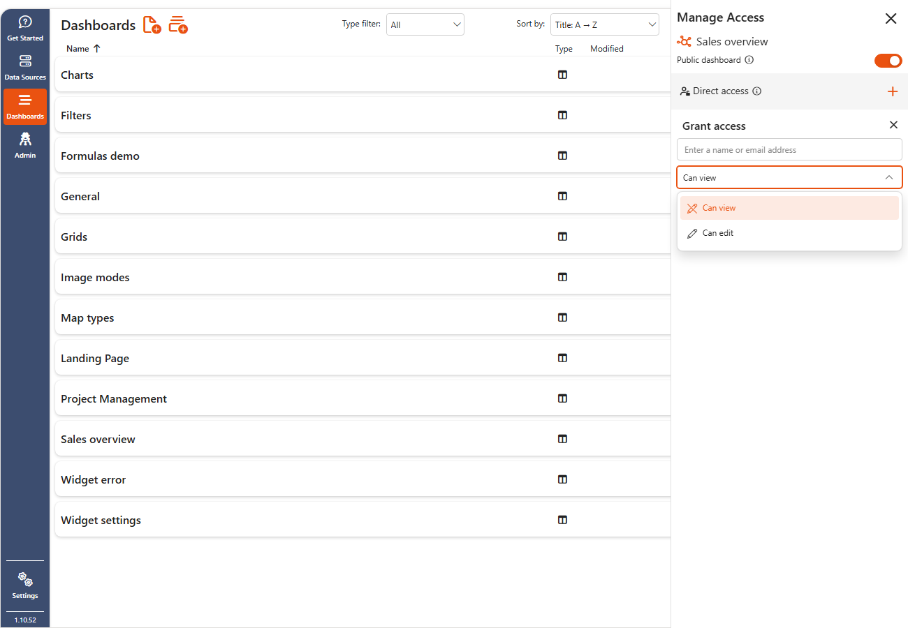This screenshot has width=908, height=628.
Task: Open the Widget error dashboard
Action: tap(94, 479)
